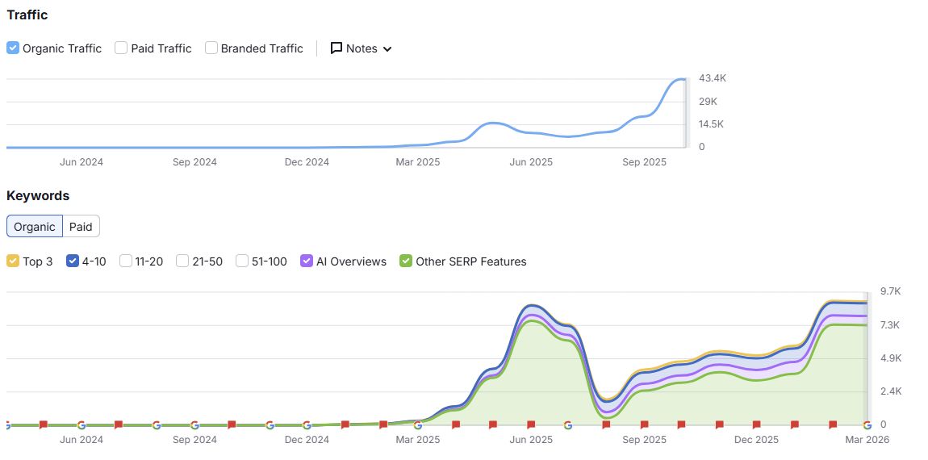
Task: Click the Google update marker above Mar 2026
Action: pyautogui.click(x=867, y=425)
